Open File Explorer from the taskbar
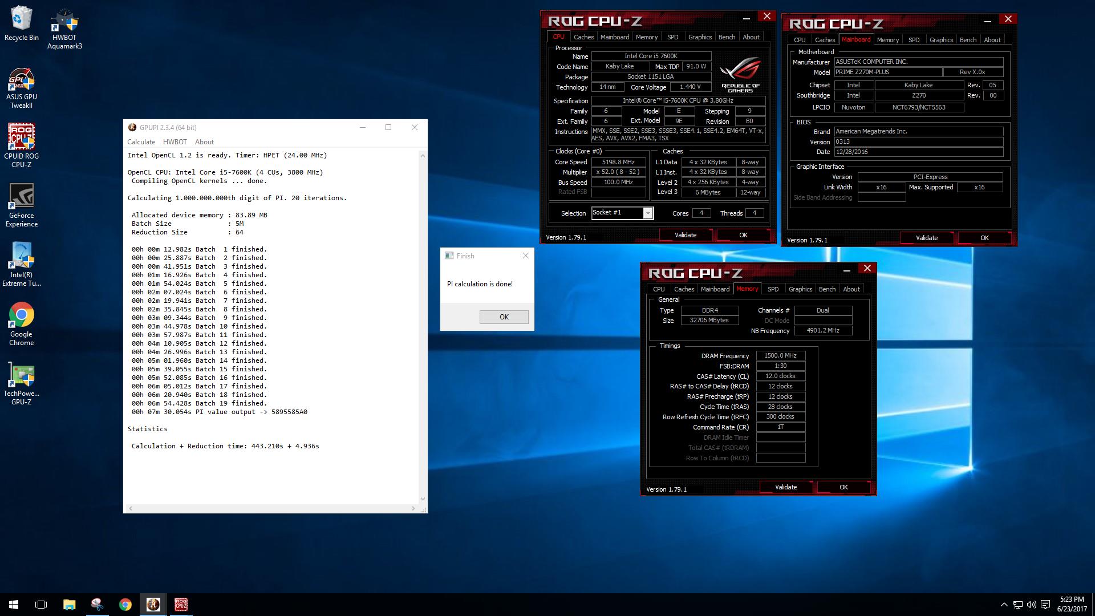 69,605
